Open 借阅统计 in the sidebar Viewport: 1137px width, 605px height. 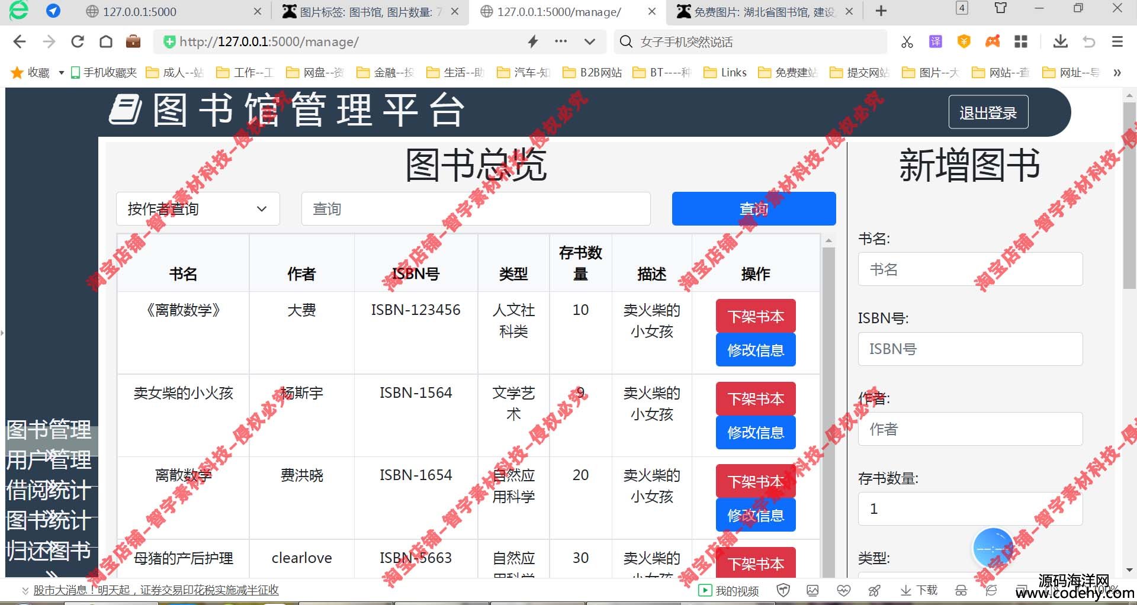49,490
